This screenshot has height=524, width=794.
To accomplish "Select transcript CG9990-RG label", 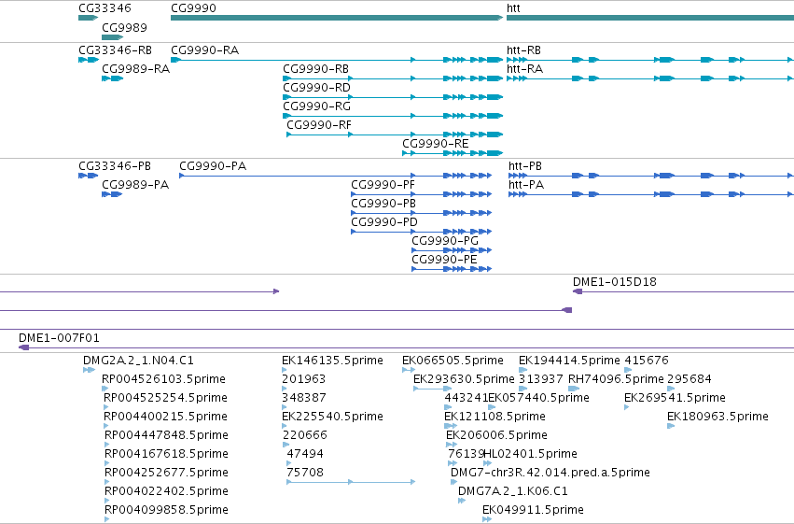I will [316, 106].
